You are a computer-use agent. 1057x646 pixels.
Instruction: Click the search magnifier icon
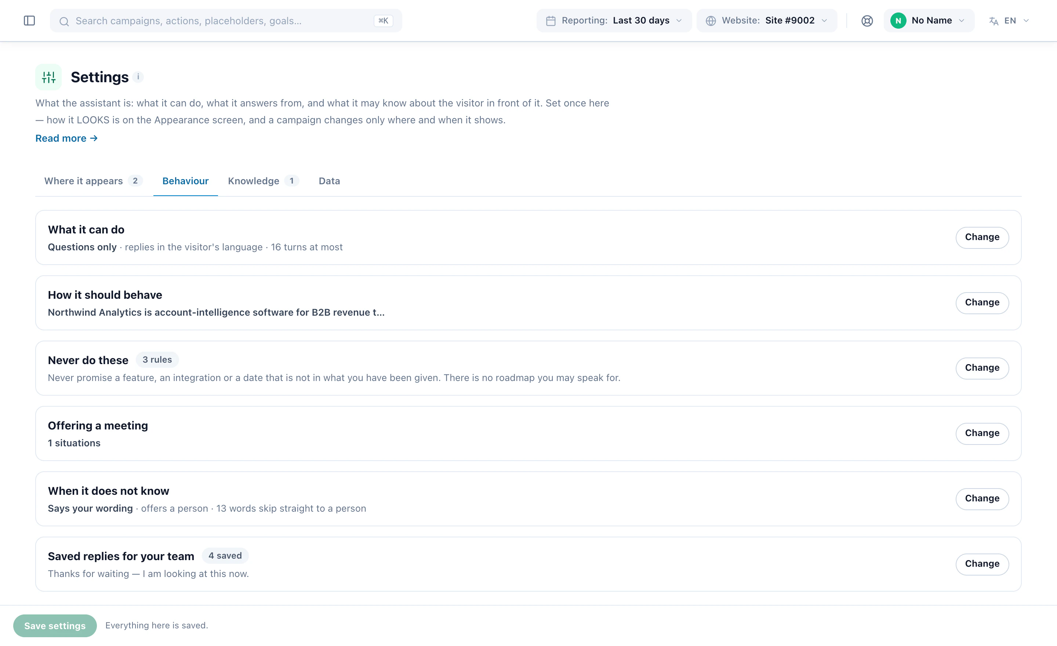(64, 21)
